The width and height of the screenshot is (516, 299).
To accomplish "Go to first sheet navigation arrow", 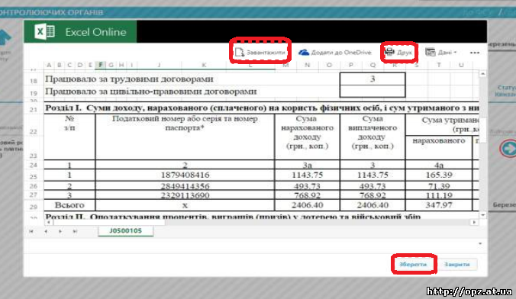I will (x=31, y=231).
